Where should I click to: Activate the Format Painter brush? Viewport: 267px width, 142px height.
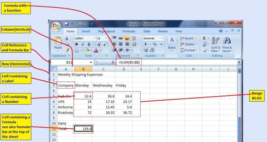click(x=67, y=50)
